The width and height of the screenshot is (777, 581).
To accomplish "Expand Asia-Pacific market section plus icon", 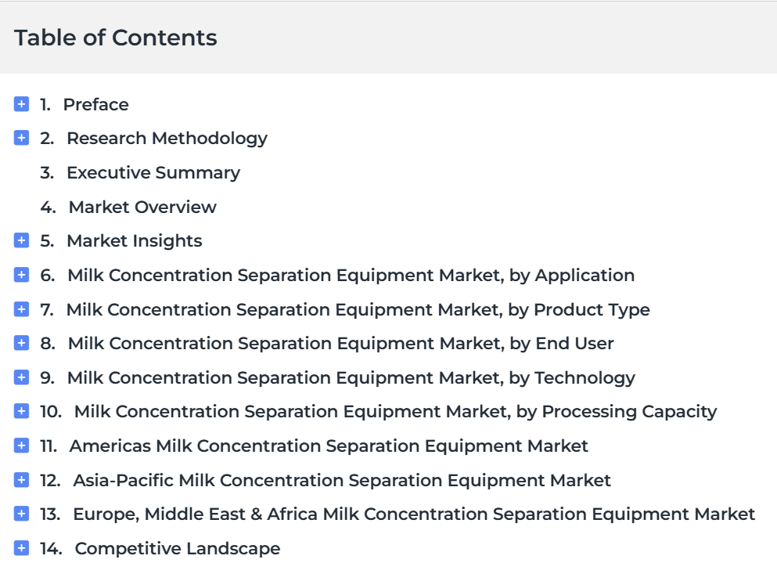I will pos(22,480).
